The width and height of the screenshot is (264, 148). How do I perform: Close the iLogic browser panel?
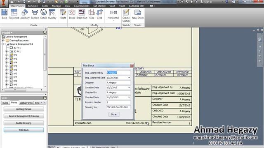point(46,94)
